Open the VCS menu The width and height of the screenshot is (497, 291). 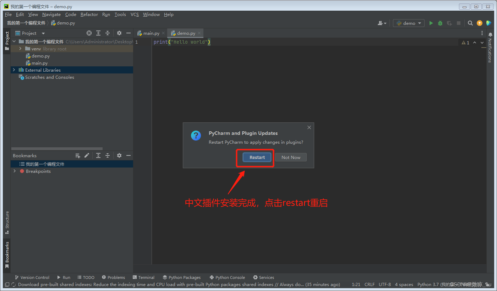(x=135, y=15)
